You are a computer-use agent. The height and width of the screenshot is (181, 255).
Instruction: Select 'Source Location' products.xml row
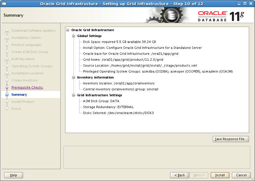click(x=140, y=65)
